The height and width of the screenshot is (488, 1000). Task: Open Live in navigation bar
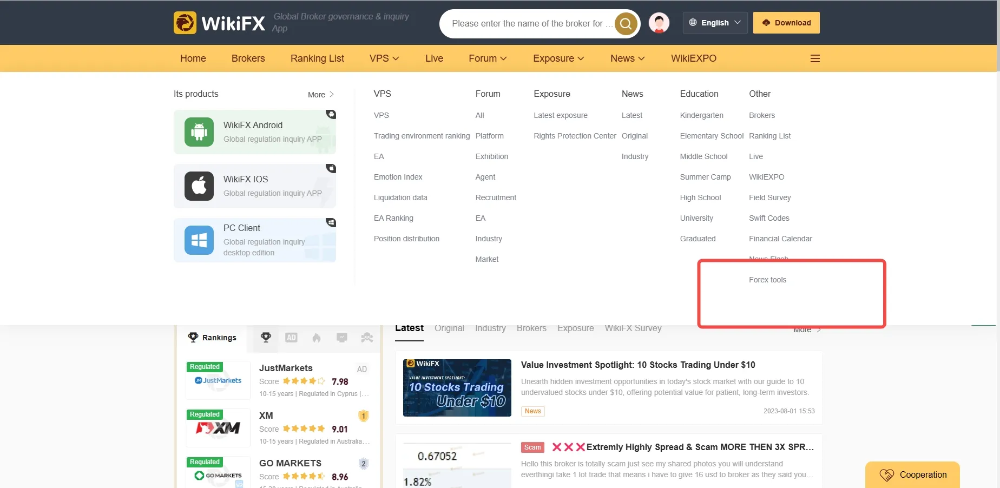point(434,58)
